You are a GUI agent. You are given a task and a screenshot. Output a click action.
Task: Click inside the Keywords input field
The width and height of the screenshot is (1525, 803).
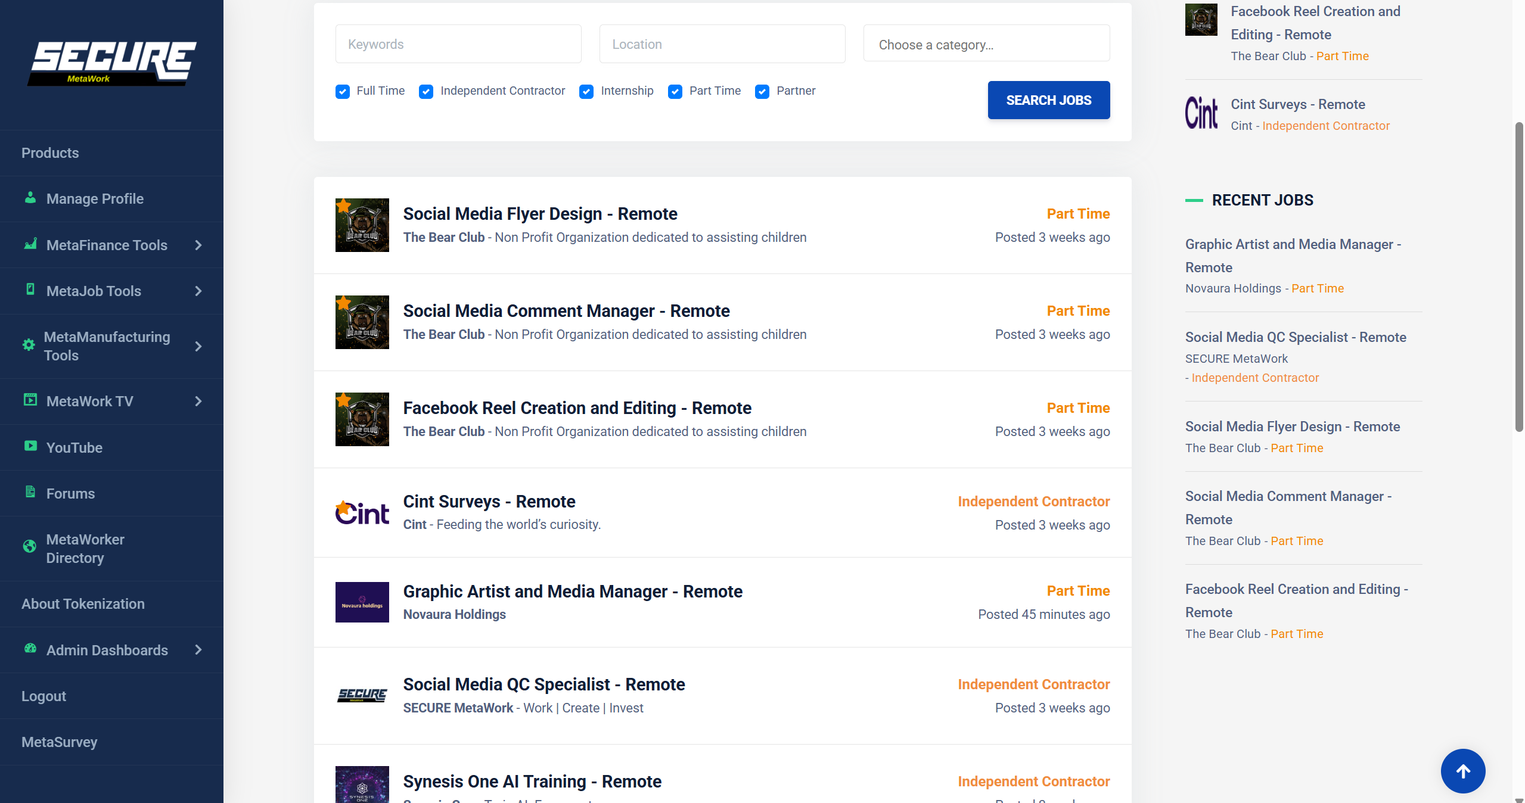point(458,43)
